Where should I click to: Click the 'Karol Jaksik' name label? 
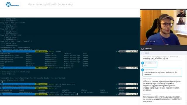tap(149, 41)
